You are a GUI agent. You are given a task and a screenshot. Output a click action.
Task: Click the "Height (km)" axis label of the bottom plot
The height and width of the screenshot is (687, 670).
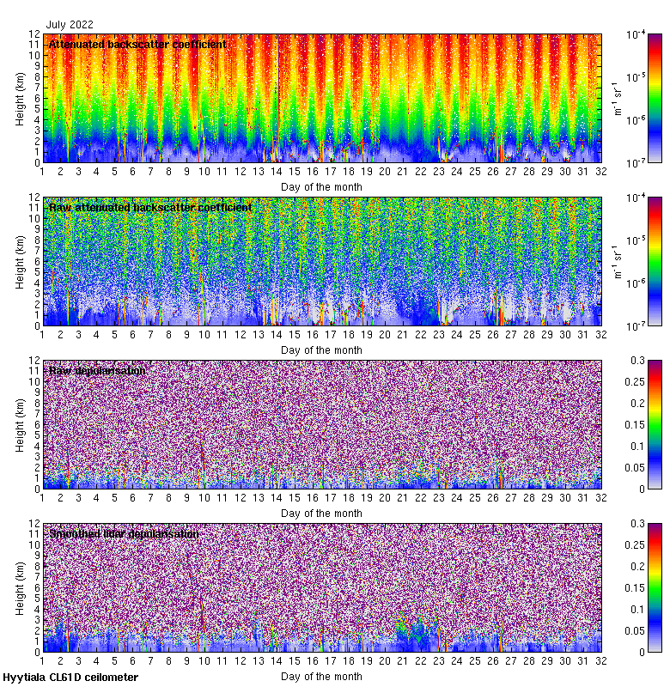tap(20, 587)
